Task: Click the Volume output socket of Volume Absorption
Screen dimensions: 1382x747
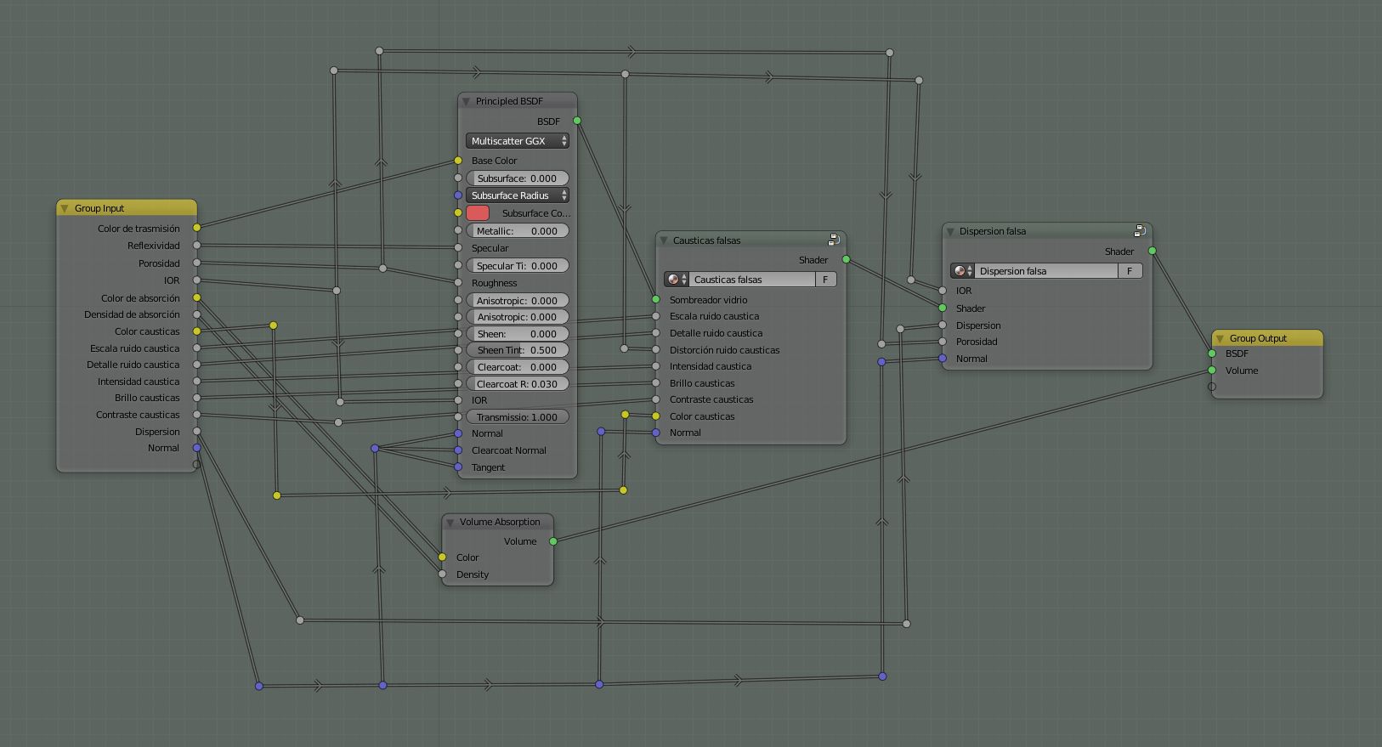Action: point(553,541)
